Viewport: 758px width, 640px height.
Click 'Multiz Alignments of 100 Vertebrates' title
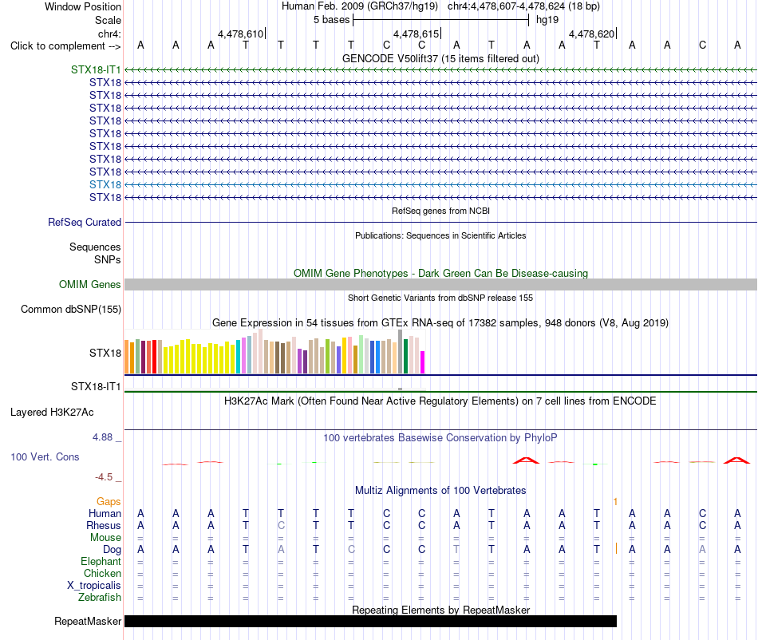point(440,491)
